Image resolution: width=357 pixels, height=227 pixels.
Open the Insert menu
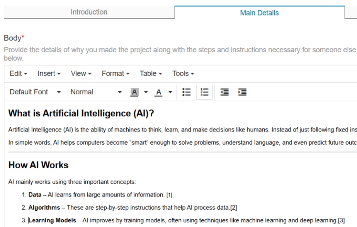[x=49, y=73]
